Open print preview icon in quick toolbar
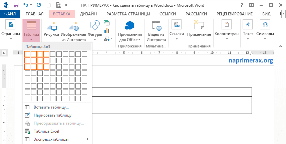 click(x=58, y=5)
